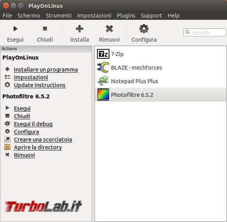227x222 pixels.
Task: Open the Impostazioni menu in menu bar
Action: (x=94, y=16)
